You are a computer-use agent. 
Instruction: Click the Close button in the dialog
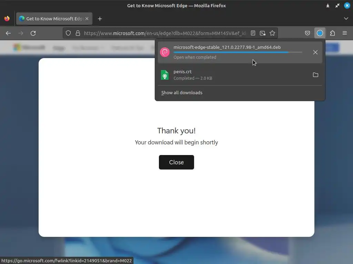point(176,162)
